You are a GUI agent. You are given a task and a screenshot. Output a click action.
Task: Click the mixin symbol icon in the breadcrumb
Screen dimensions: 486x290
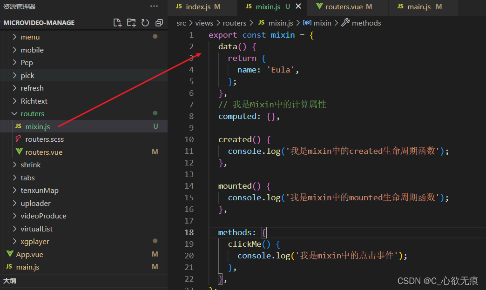(x=307, y=22)
